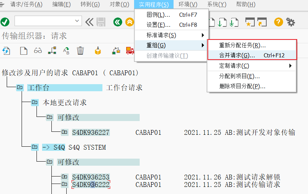Image resolution: width=308 pixels, height=194 pixels.
Task: Click the Create request blank page icon
Action: point(24,51)
